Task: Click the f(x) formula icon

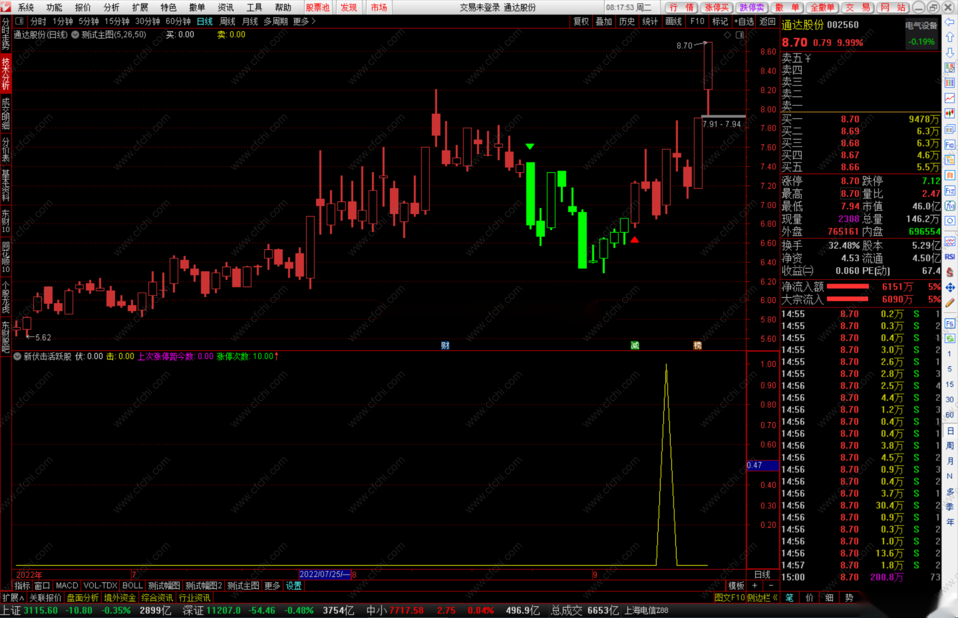Action: click(949, 206)
